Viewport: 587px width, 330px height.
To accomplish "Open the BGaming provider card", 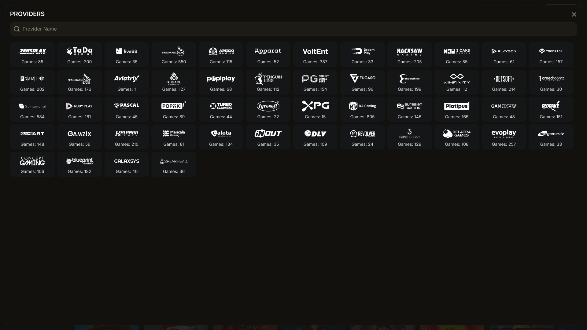I will [32, 82].
